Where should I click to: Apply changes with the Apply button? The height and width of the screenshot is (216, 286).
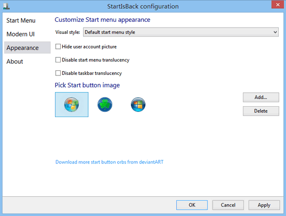264,205
